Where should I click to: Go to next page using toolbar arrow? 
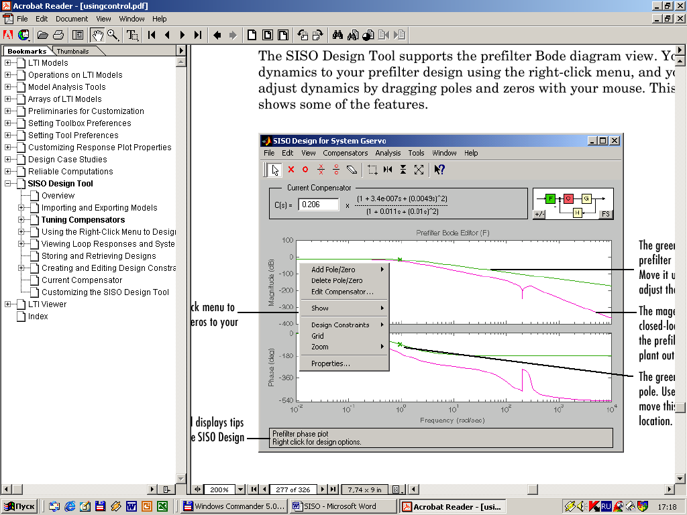pyautogui.click(x=182, y=35)
